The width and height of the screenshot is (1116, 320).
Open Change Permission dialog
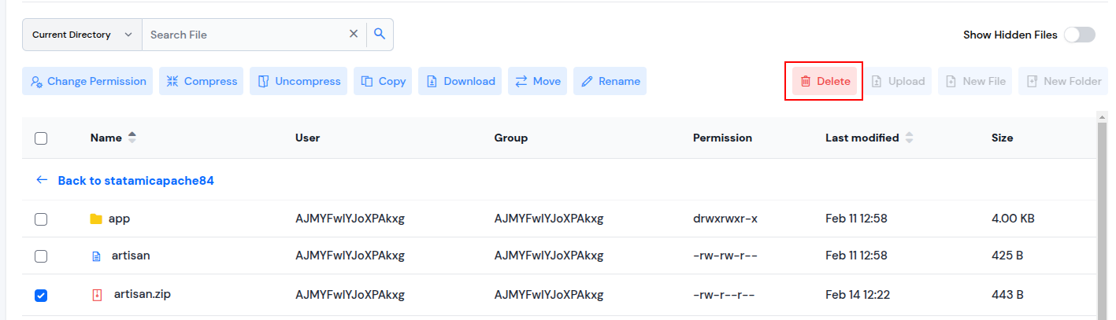pos(87,81)
